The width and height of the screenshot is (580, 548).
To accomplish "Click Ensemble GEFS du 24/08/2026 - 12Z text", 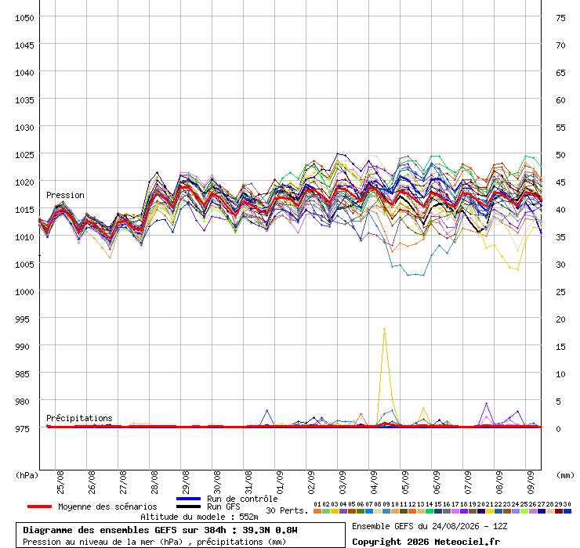I will pos(430,526).
